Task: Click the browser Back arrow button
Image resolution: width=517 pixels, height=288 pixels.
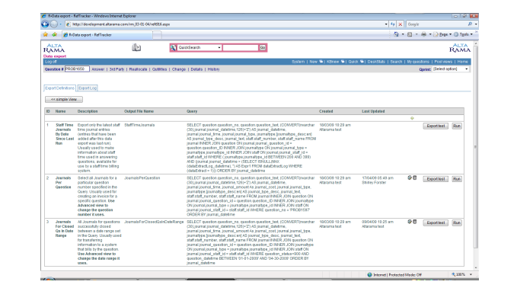Action: pyautogui.click(x=45, y=24)
